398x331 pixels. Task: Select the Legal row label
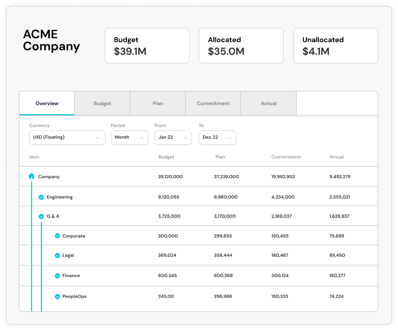point(68,255)
